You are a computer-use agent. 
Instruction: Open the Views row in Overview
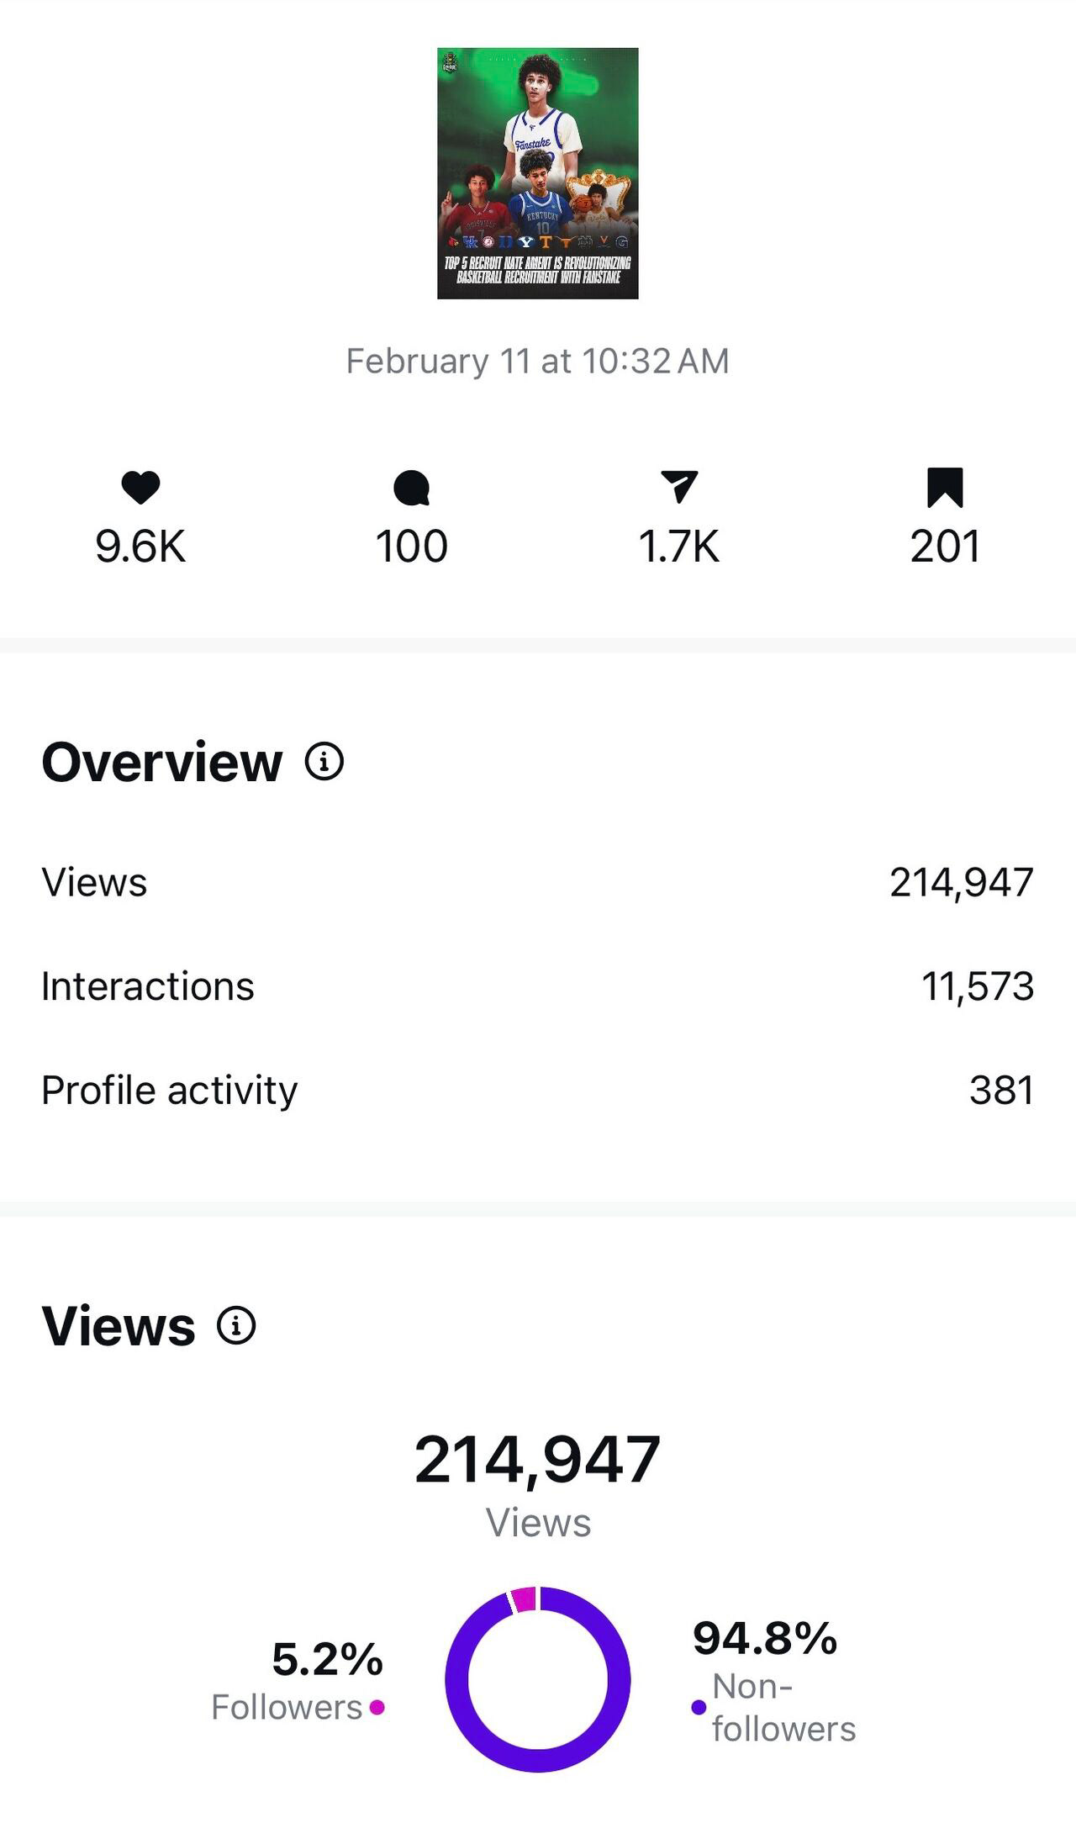[x=538, y=883]
